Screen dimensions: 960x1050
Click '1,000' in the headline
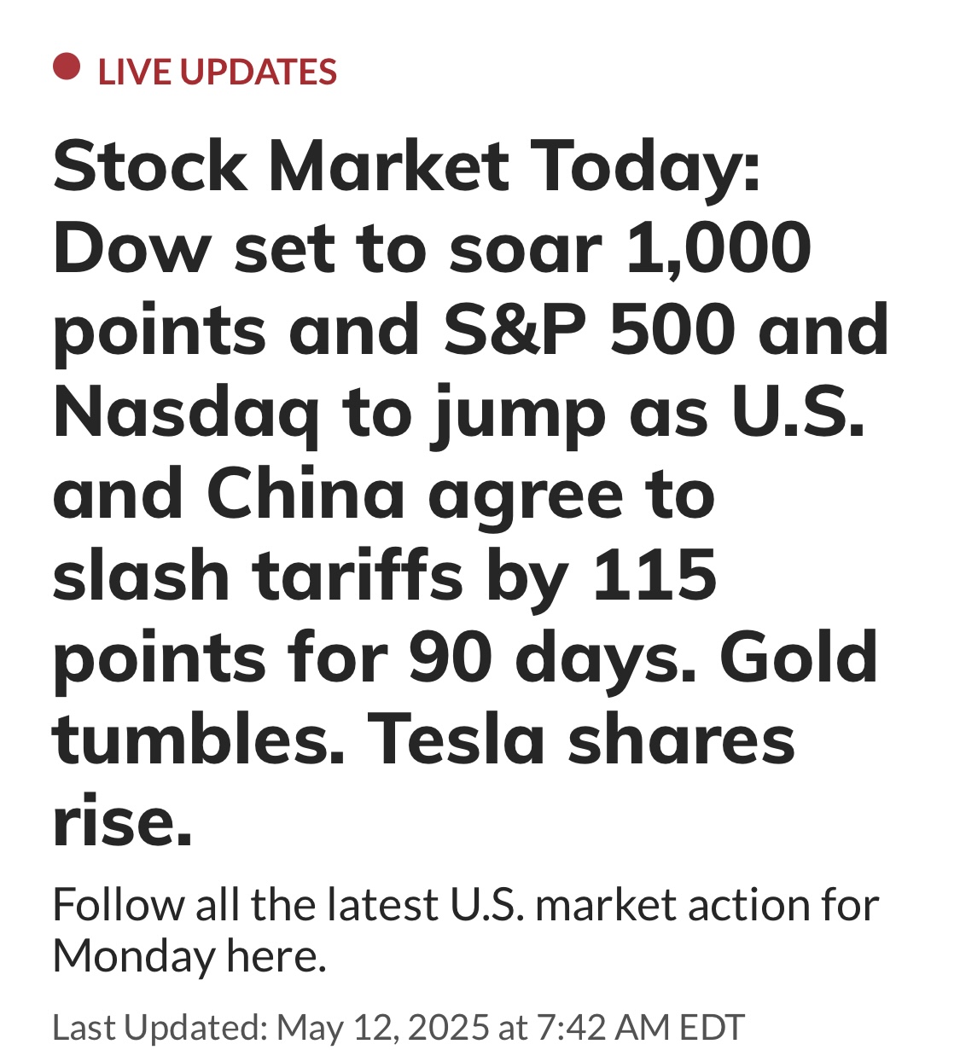click(x=719, y=250)
